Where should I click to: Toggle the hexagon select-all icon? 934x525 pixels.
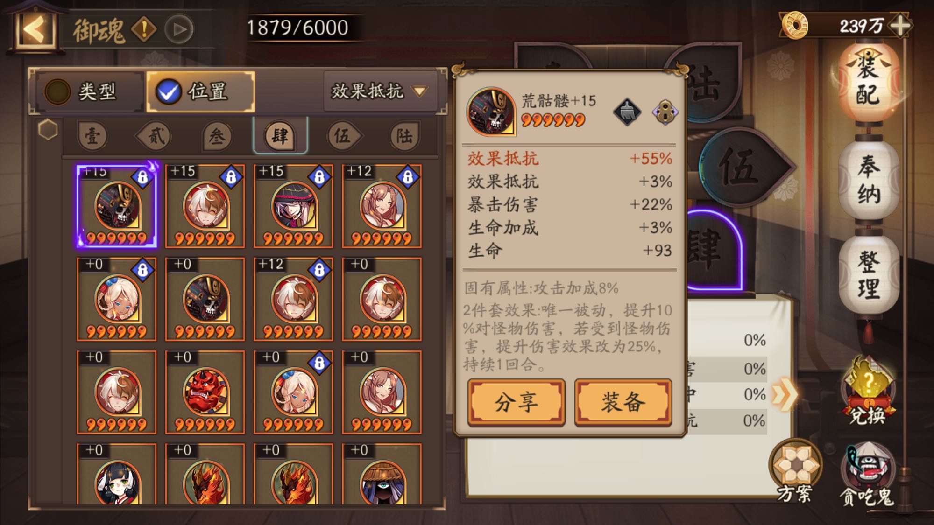tap(48, 130)
